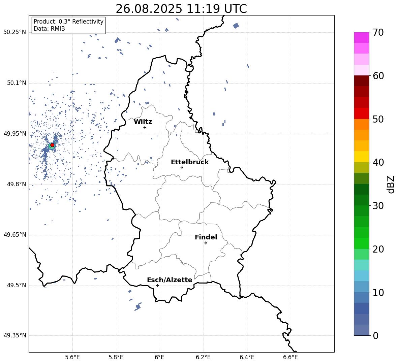Viewport: 399px width, 364px height.
Task: Click the dBZ colorbar axis label
Action: coord(391,184)
